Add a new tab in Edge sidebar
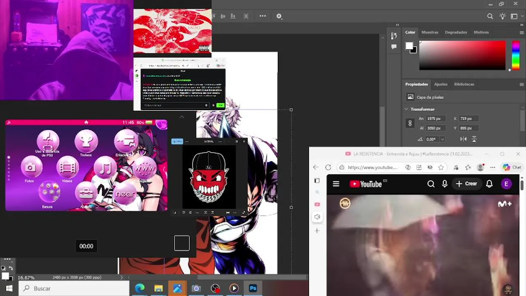526x296 pixels. click(x=317, y=231)
